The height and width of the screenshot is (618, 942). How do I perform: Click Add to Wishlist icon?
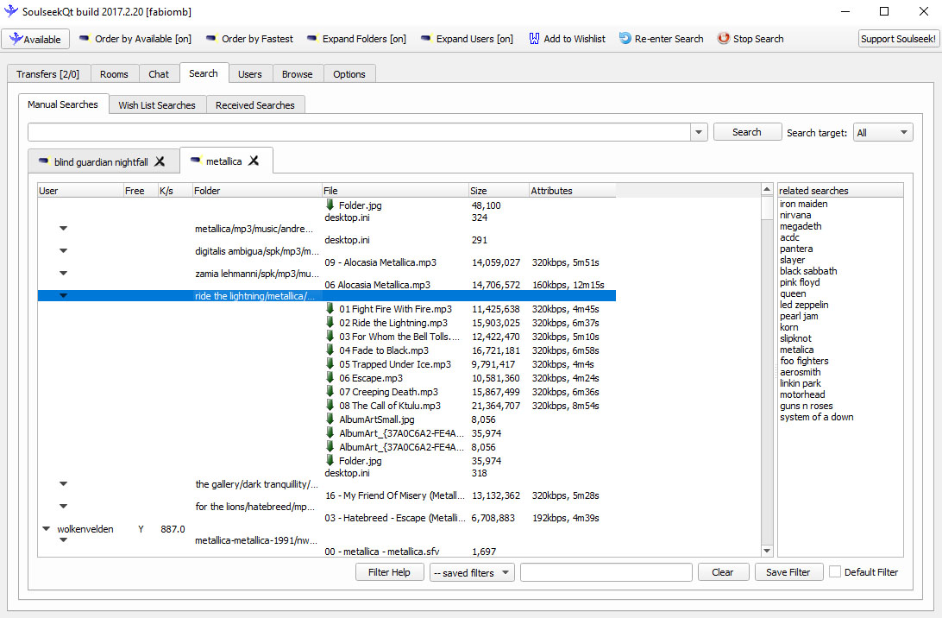tap(534, 39)
